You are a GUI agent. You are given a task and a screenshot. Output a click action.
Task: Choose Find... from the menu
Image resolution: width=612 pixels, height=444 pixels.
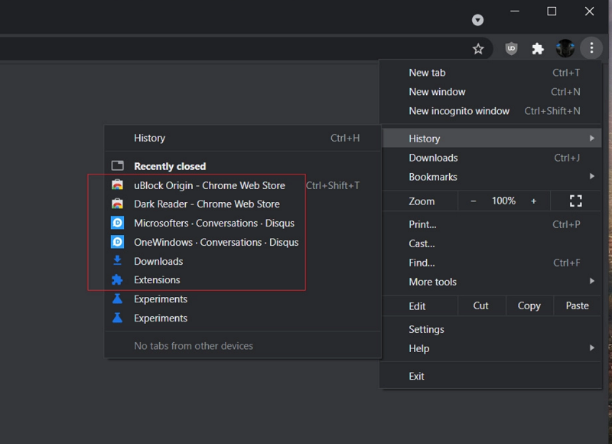pyautogui.click(x=491, y=263)
